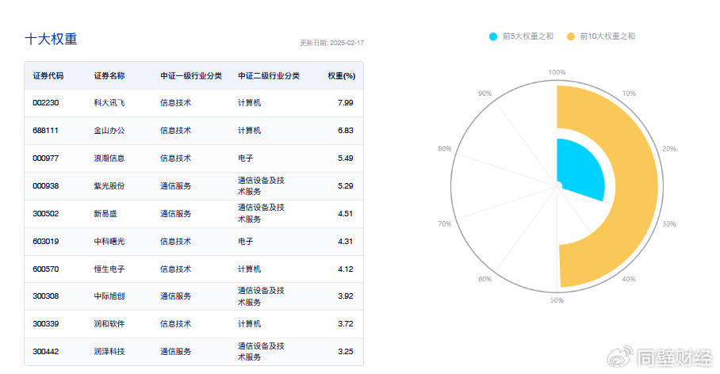Screen dimensions: 720x374
Task: Click the 十大权重 section title
Action: pos(51,39)
